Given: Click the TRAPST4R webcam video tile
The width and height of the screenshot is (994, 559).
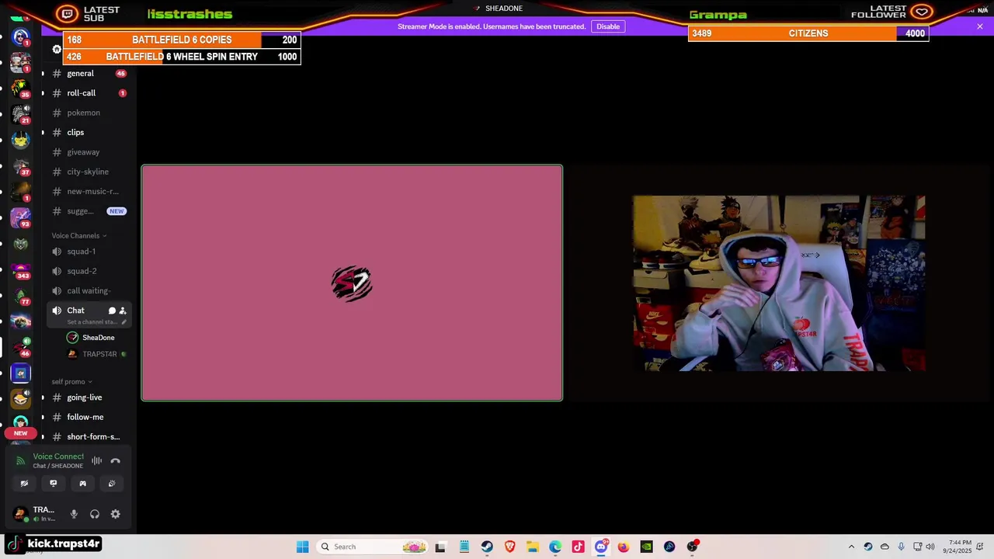Looking at the screenshot, I should point(779,283).
